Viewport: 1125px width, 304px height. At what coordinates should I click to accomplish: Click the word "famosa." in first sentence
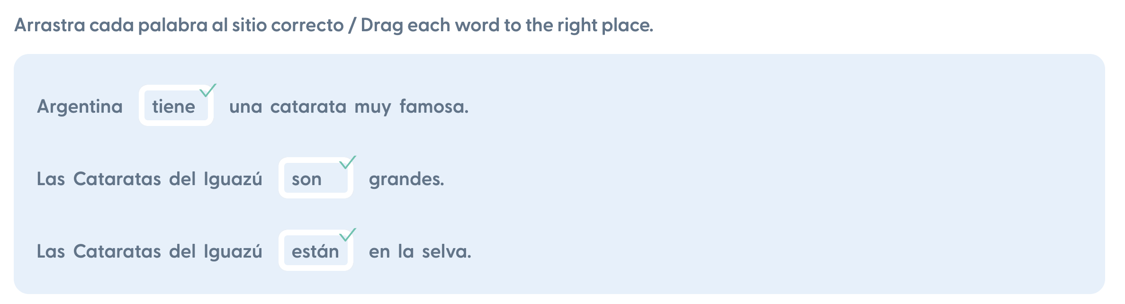coord(434,107)
